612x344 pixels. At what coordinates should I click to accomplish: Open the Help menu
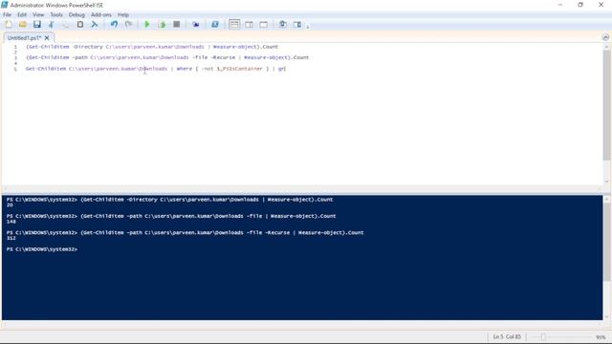point(123,15)
